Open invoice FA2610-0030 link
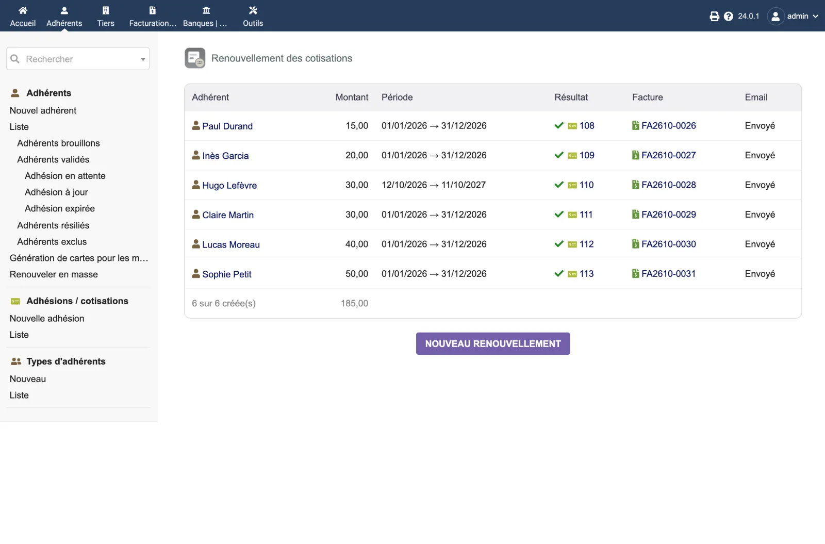 [x=669, y=244]
